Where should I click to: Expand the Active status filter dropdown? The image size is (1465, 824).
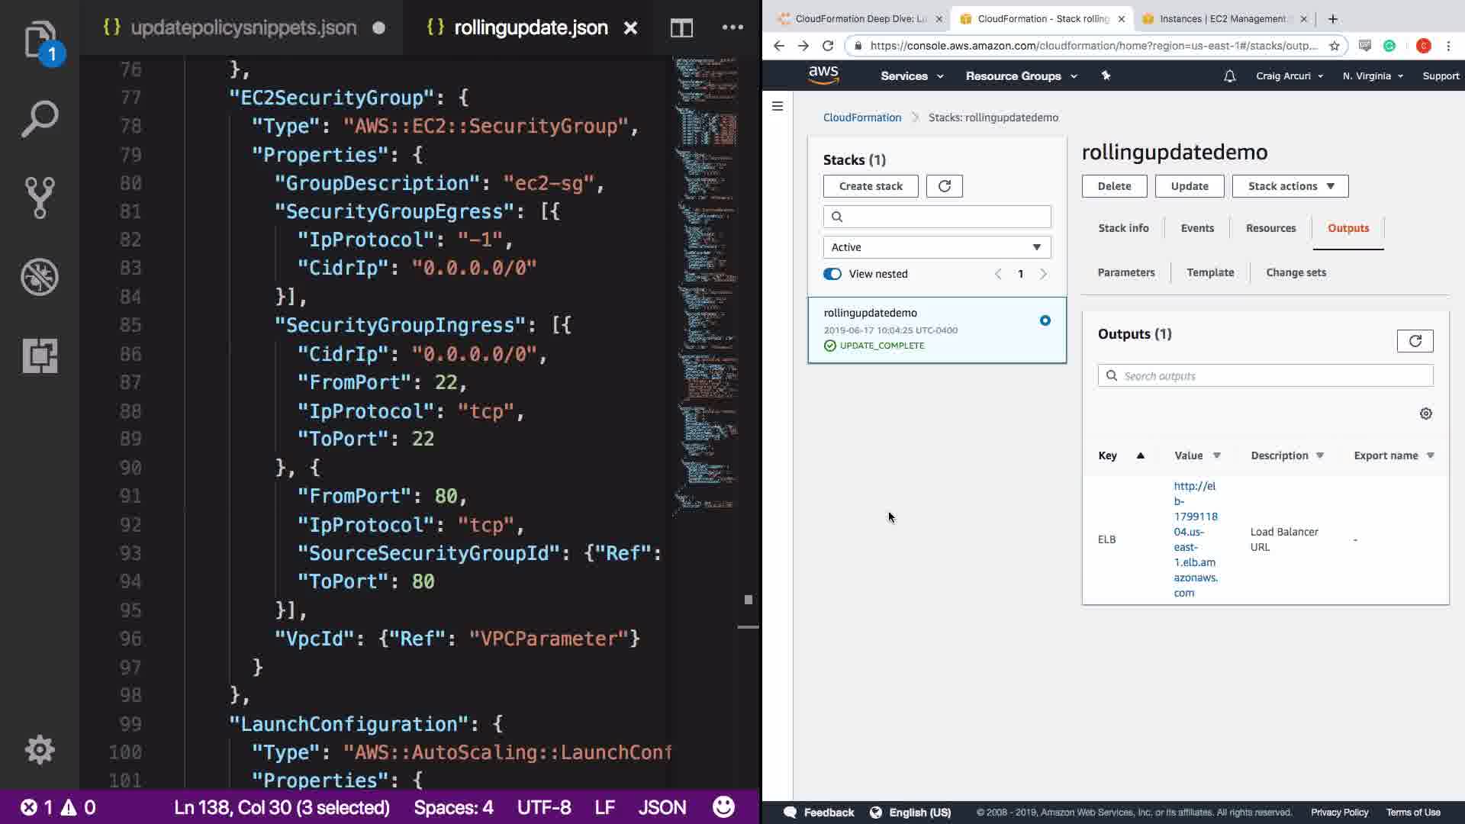pos(936,247)
